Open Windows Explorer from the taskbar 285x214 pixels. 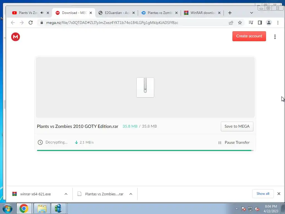tap(42, 208)
